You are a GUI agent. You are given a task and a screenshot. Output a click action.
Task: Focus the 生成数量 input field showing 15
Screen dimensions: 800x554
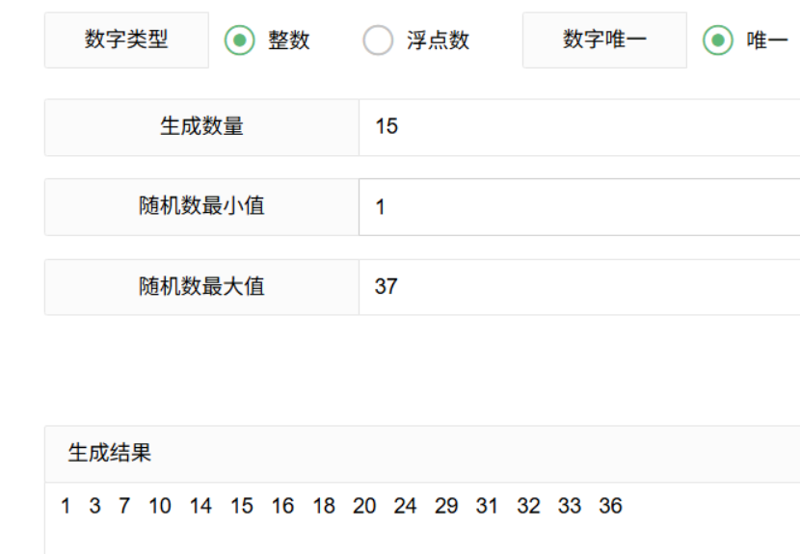(579, 127)
